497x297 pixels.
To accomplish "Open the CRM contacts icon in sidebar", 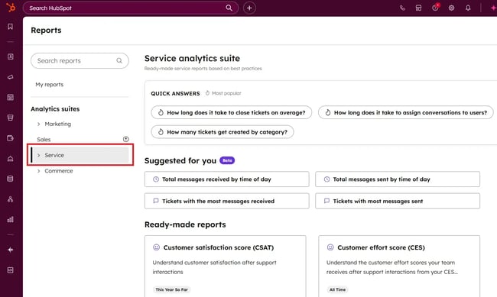I will (x=11, y=56).
